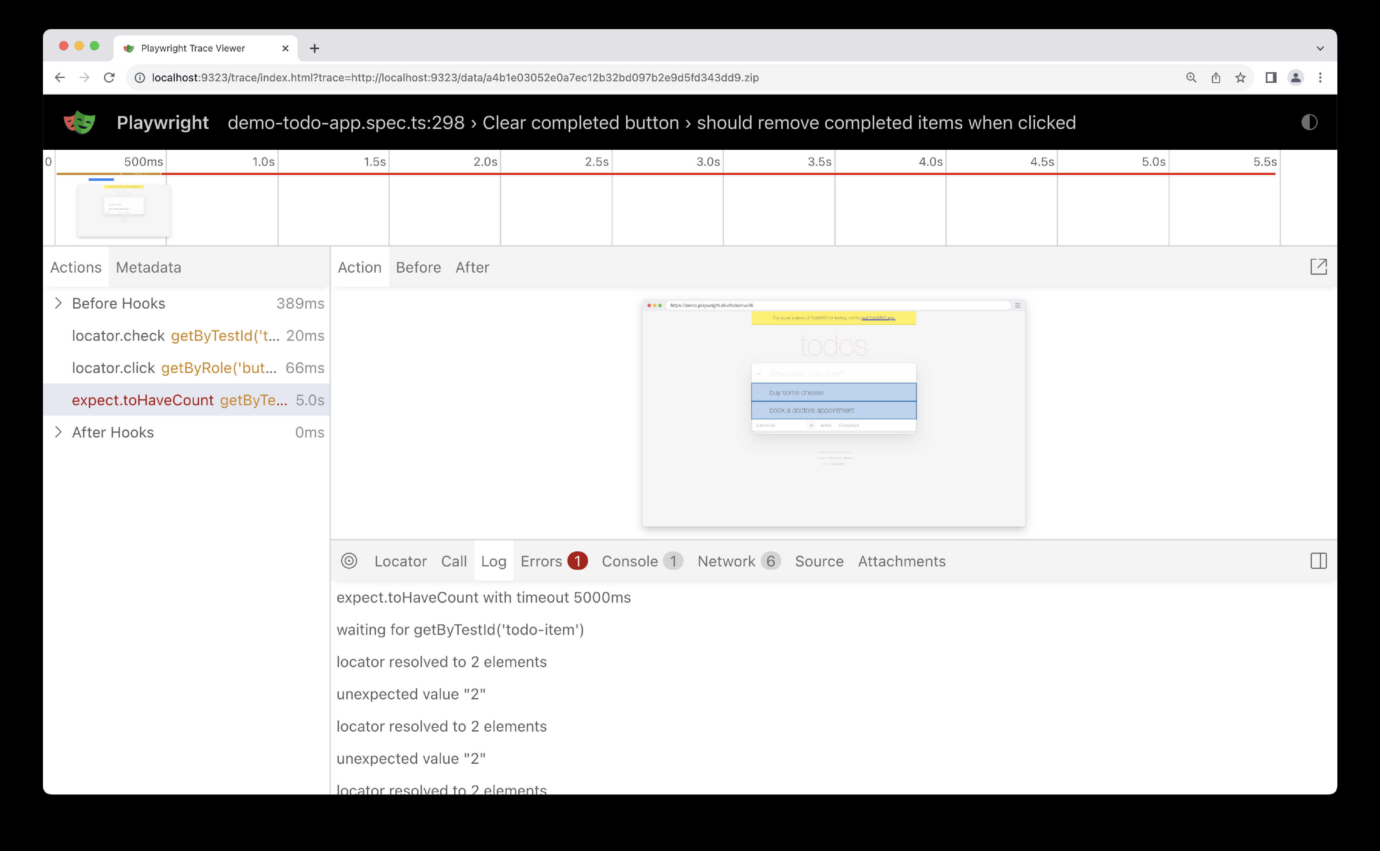Viewport: 1380px width, 851px height.
Task: Close the Playwright Trace Viewer tab
Action: tap(285, 49)
